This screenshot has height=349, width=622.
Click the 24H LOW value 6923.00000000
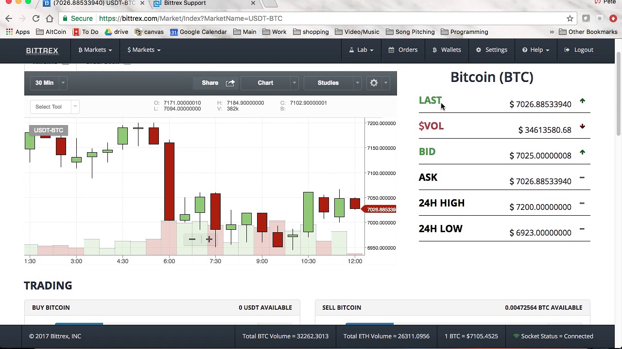tap(540, 233)
